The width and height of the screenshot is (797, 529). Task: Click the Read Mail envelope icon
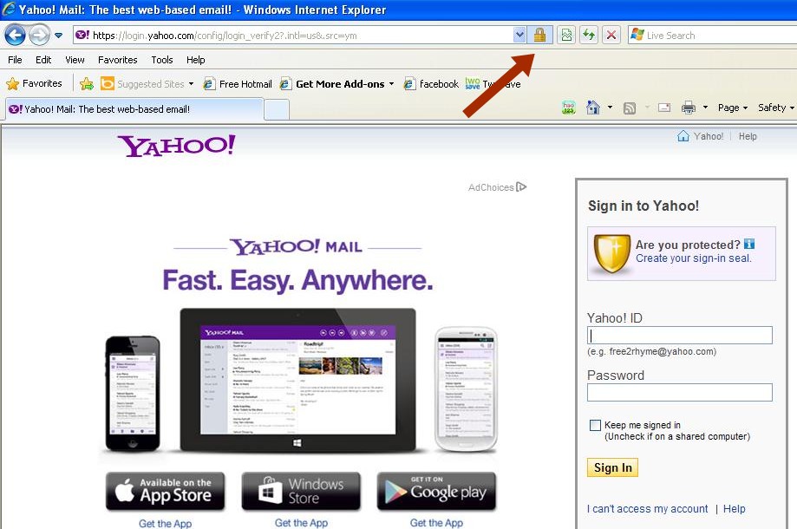coord(663,108)
